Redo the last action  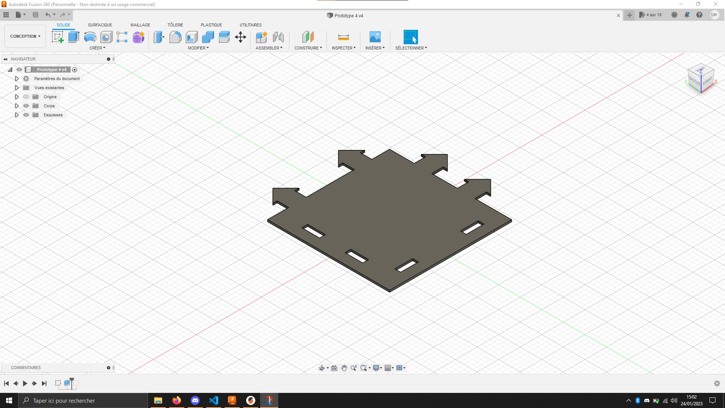[63, 15]
